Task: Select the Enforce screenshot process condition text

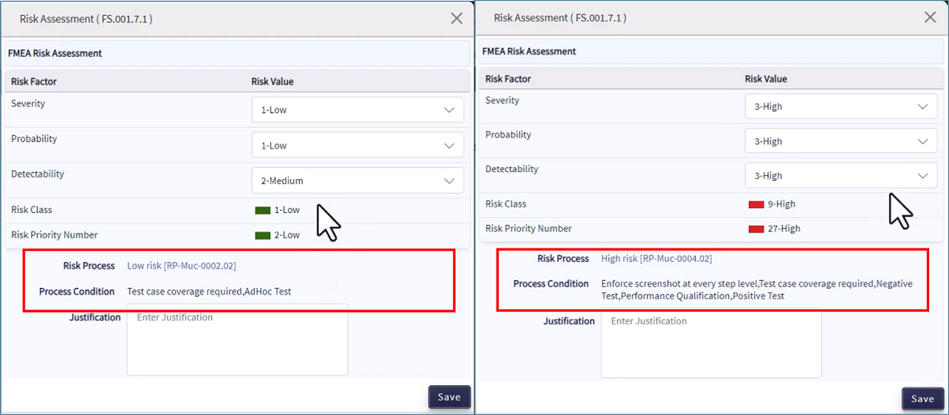Action: tap(678, 284)
